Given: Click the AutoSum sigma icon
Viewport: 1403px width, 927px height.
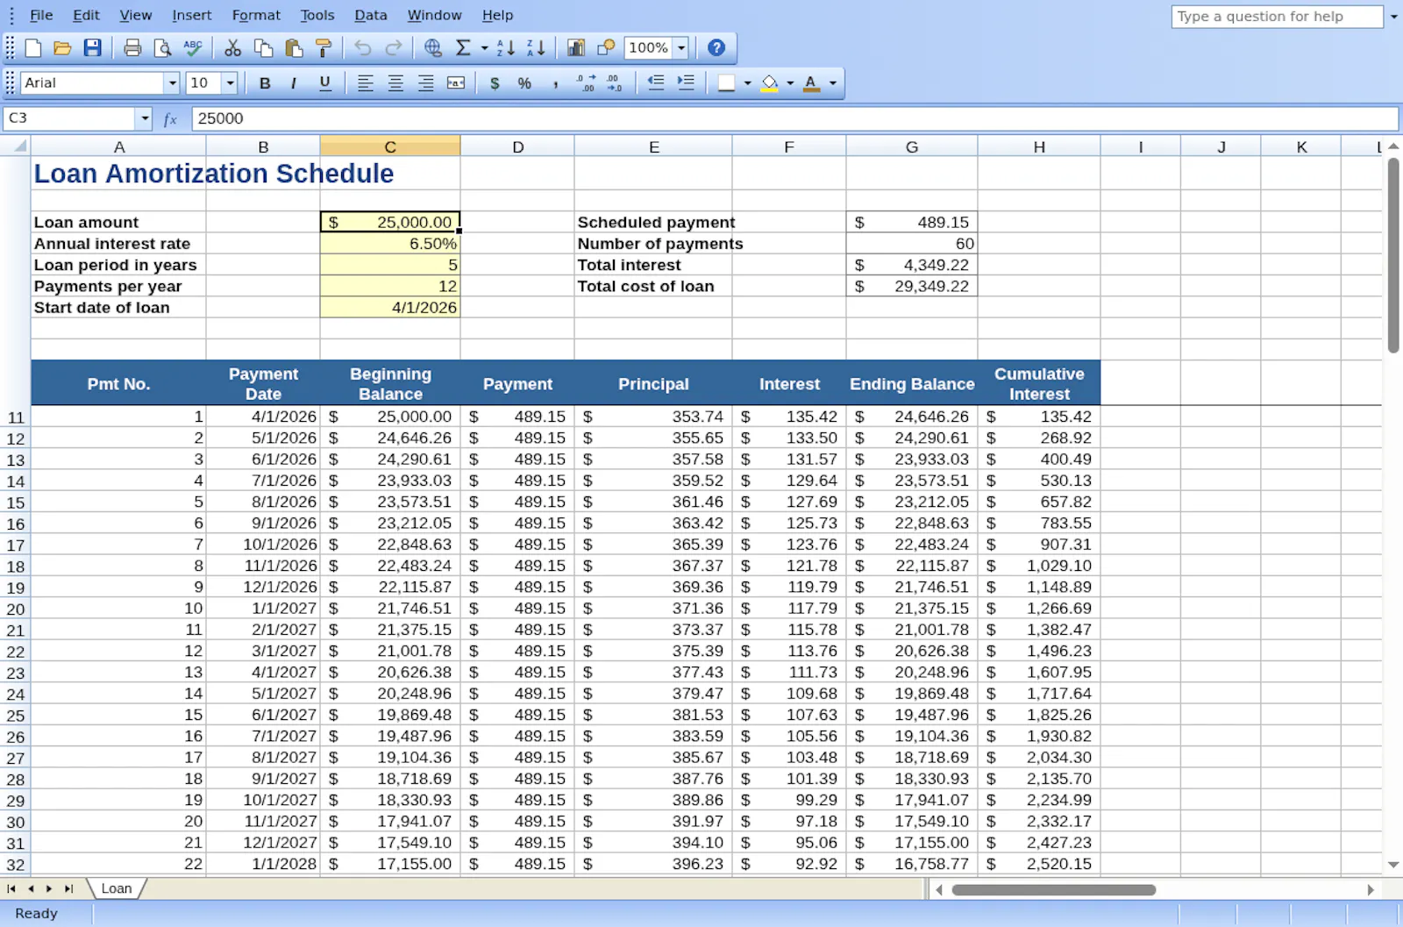Looking at the screenshot, I should [x=464, y=48].
